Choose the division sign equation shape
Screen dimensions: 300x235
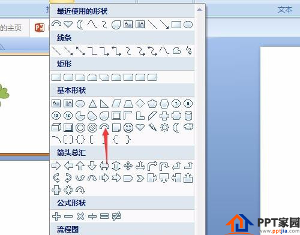(x=92, y=216)
